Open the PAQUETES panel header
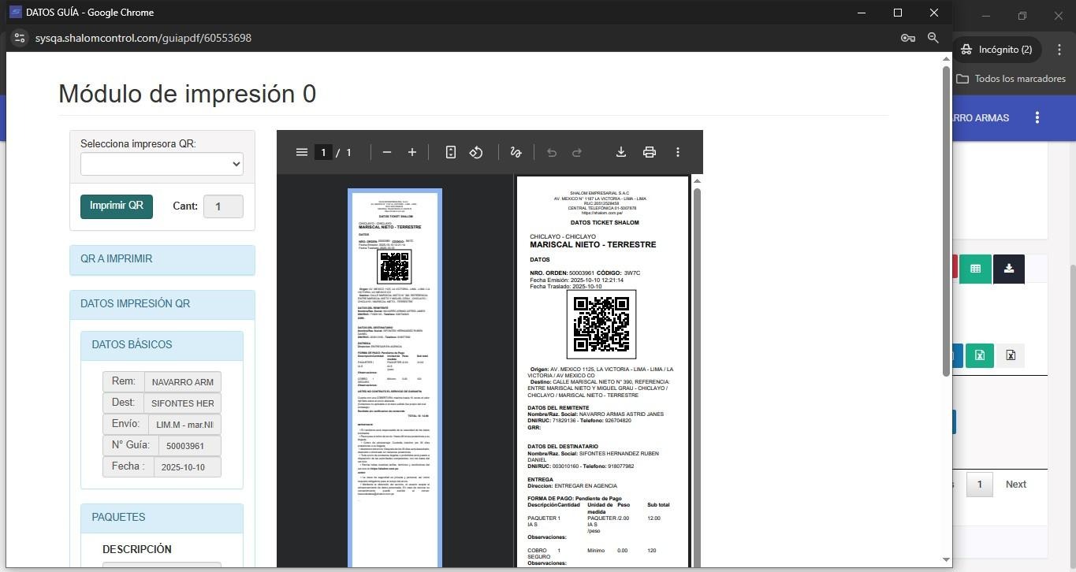The height and width of the screenshot is (572, 1076). click(162, 517)
